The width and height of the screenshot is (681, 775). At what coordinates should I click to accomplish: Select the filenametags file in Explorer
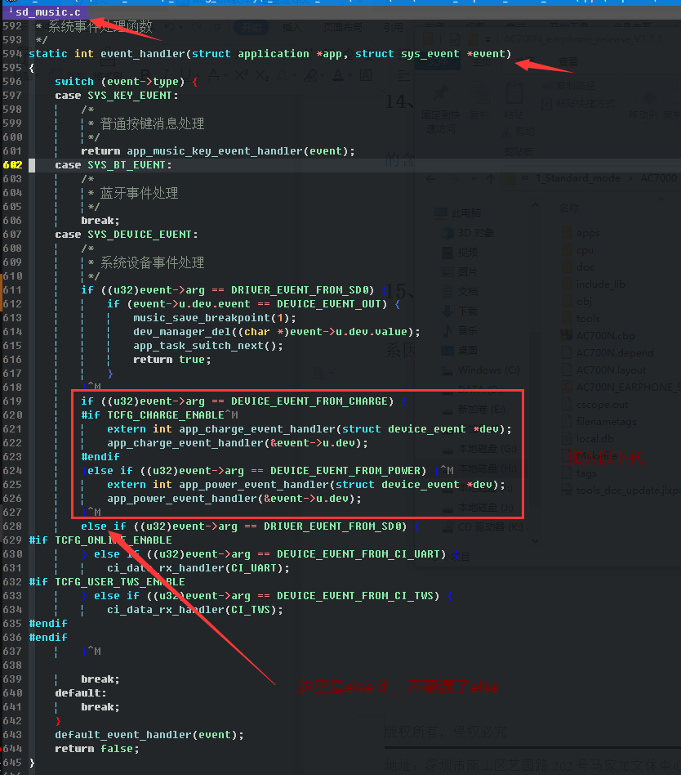point(599,422)
